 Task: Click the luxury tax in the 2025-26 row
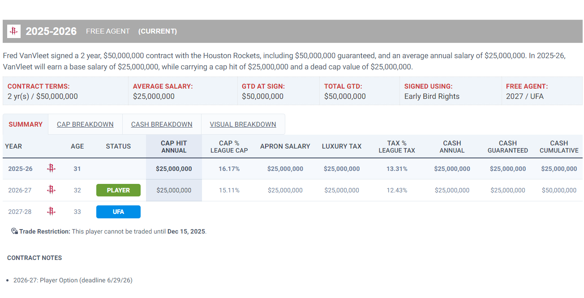(x=342, y=169)
